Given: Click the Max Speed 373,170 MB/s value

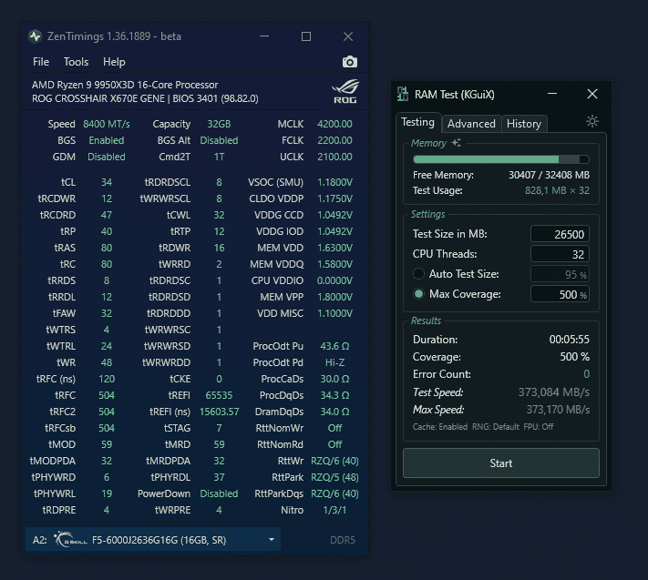Looking at the screenshot, I should pyautogui.click(x=558, y=410).
